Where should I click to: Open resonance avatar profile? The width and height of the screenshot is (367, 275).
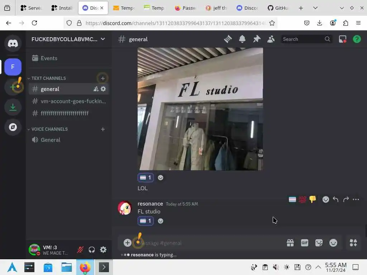click(x=124, y=208)
